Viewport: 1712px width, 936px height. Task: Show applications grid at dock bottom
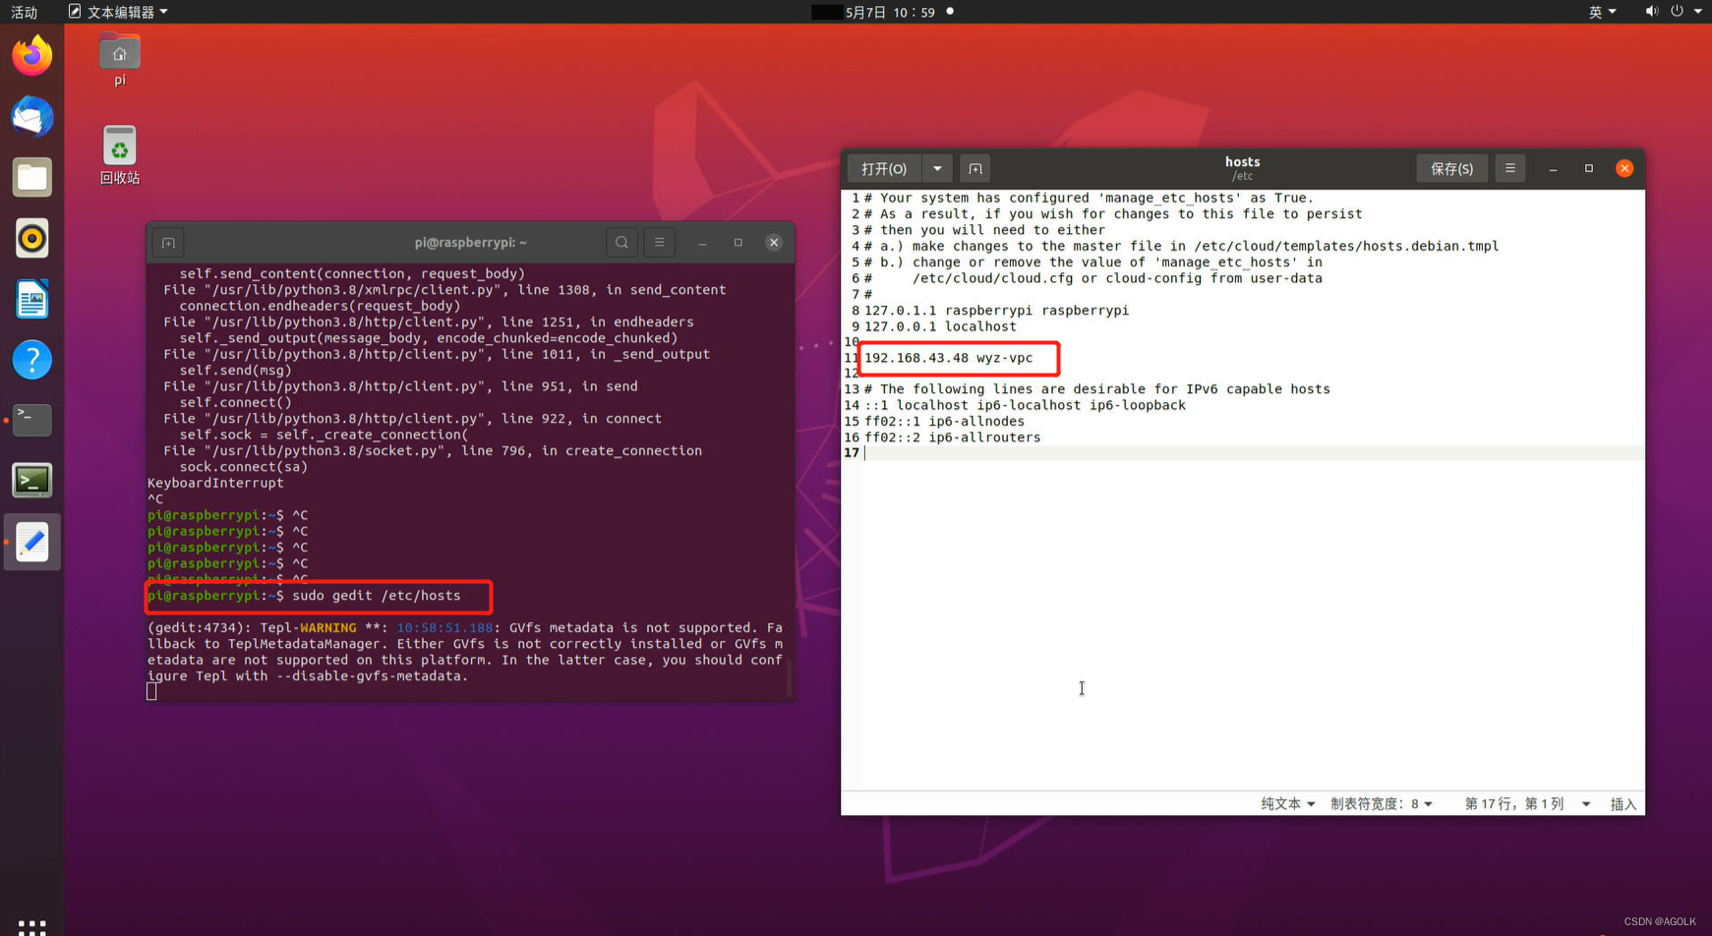pyautogui.click(x=31, y=926)
